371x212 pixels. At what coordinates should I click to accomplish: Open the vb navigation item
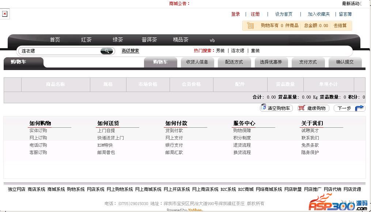(212, 41)
